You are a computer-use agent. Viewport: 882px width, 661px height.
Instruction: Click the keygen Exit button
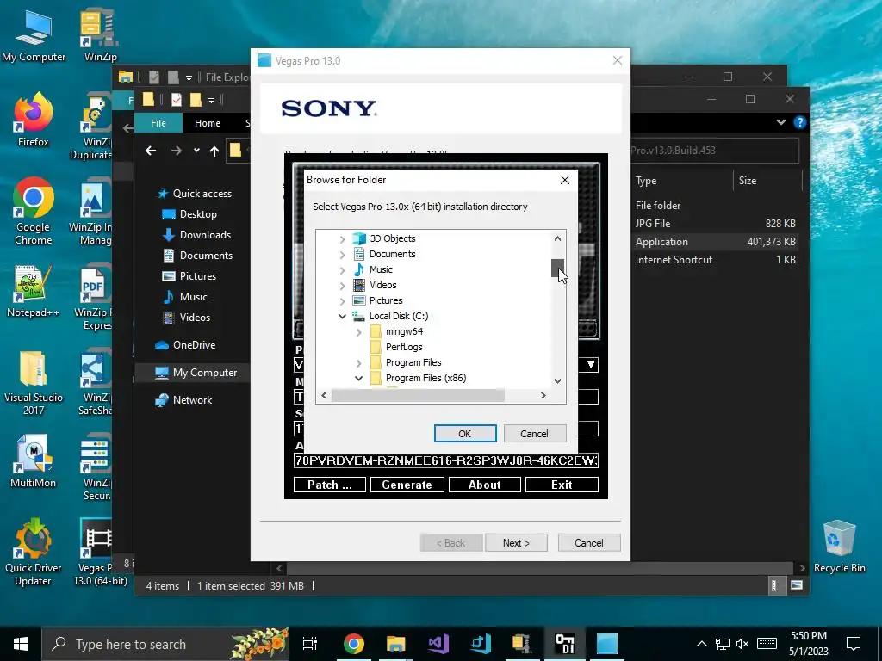pos(562,485)
